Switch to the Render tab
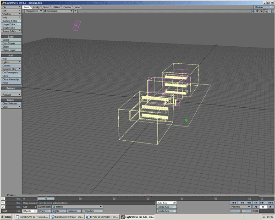The height and width of the screenshot is (220, 275). click(x=67, y=7)
